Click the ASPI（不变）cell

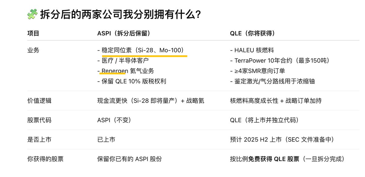[x=114, y=120]
